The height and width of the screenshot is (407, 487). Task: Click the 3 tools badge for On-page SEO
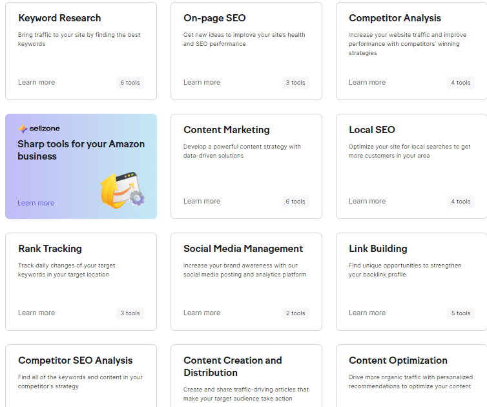tap(295, 83)
